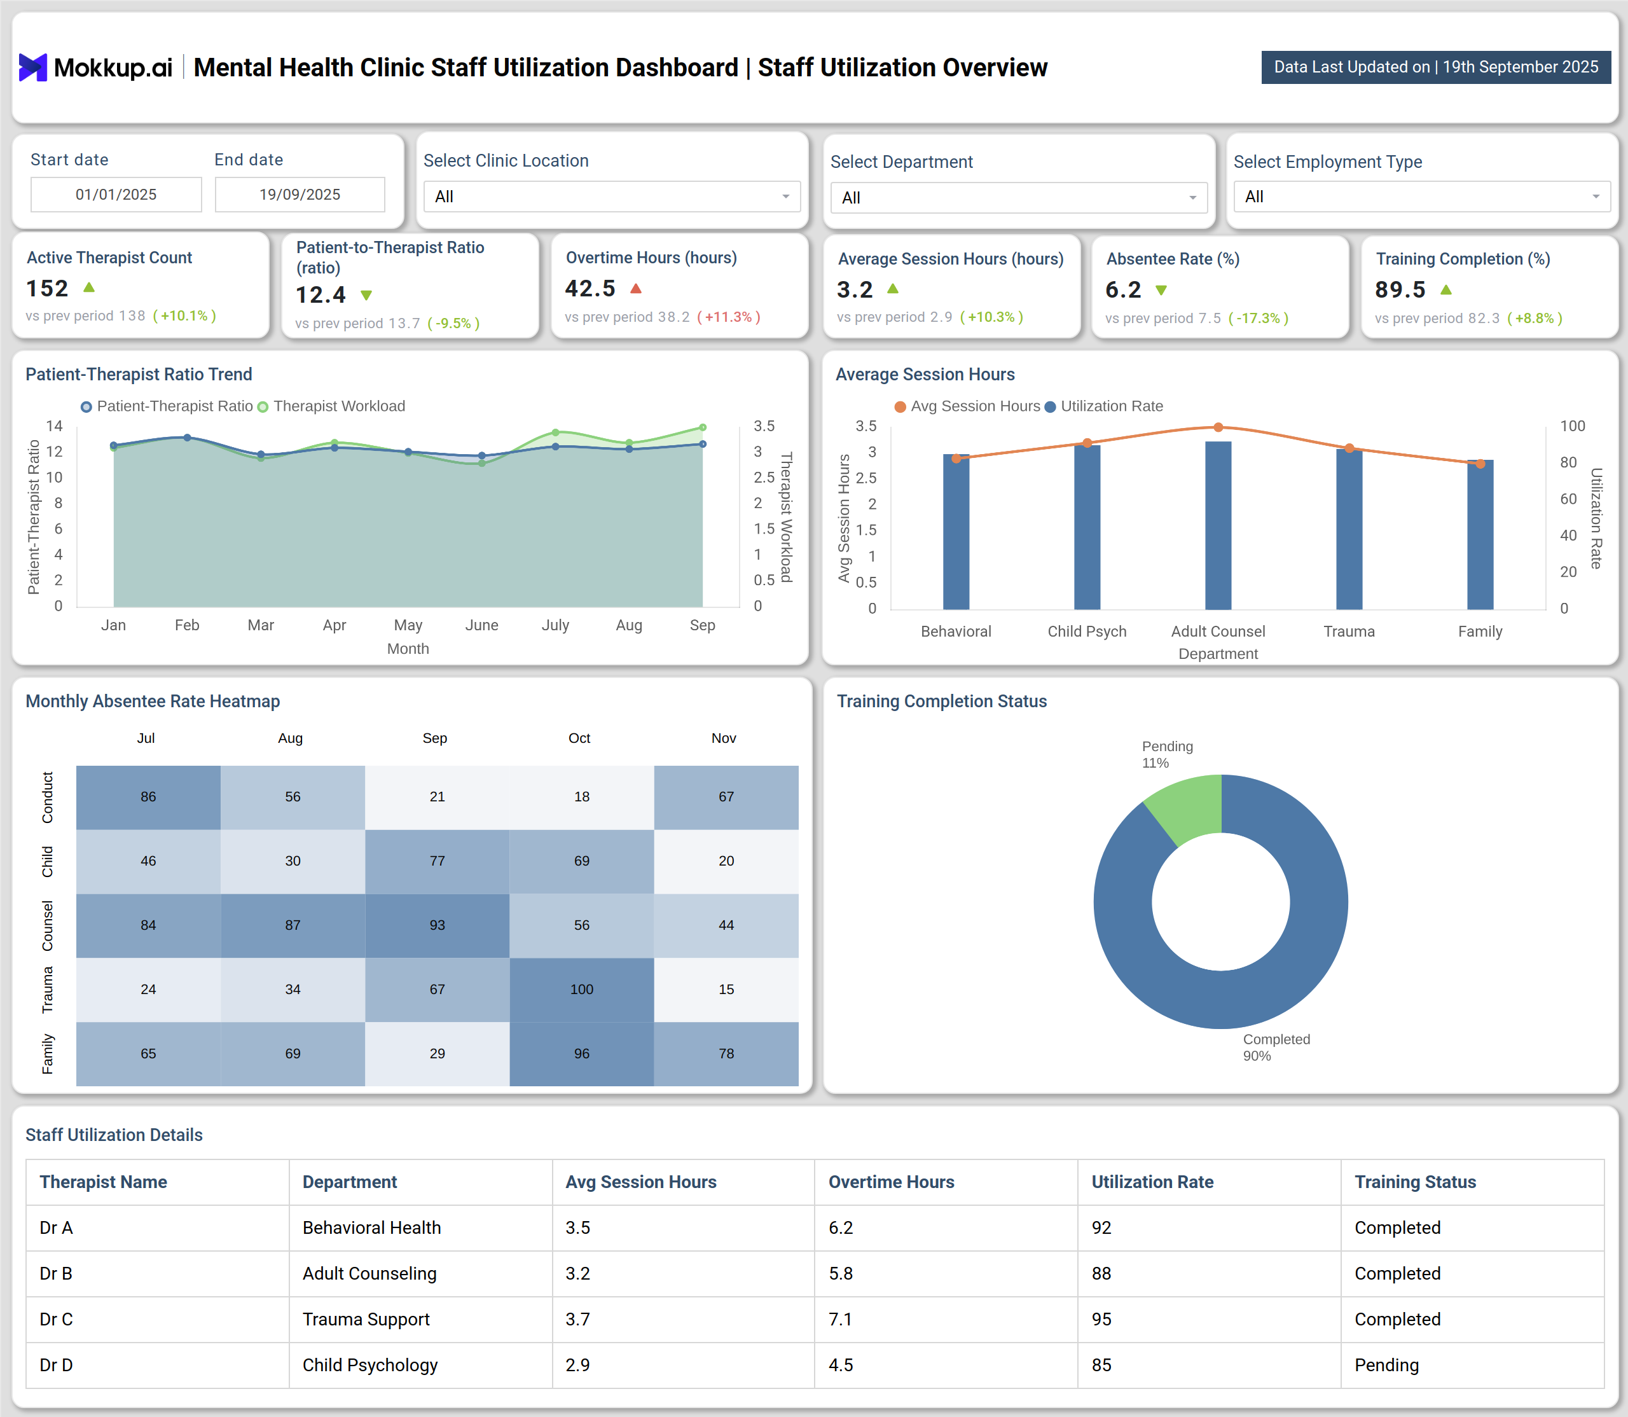Screen dimensions: 1628x1417
Task: Click heatmap cell Child Sep value 77
Action: [438, 861]
